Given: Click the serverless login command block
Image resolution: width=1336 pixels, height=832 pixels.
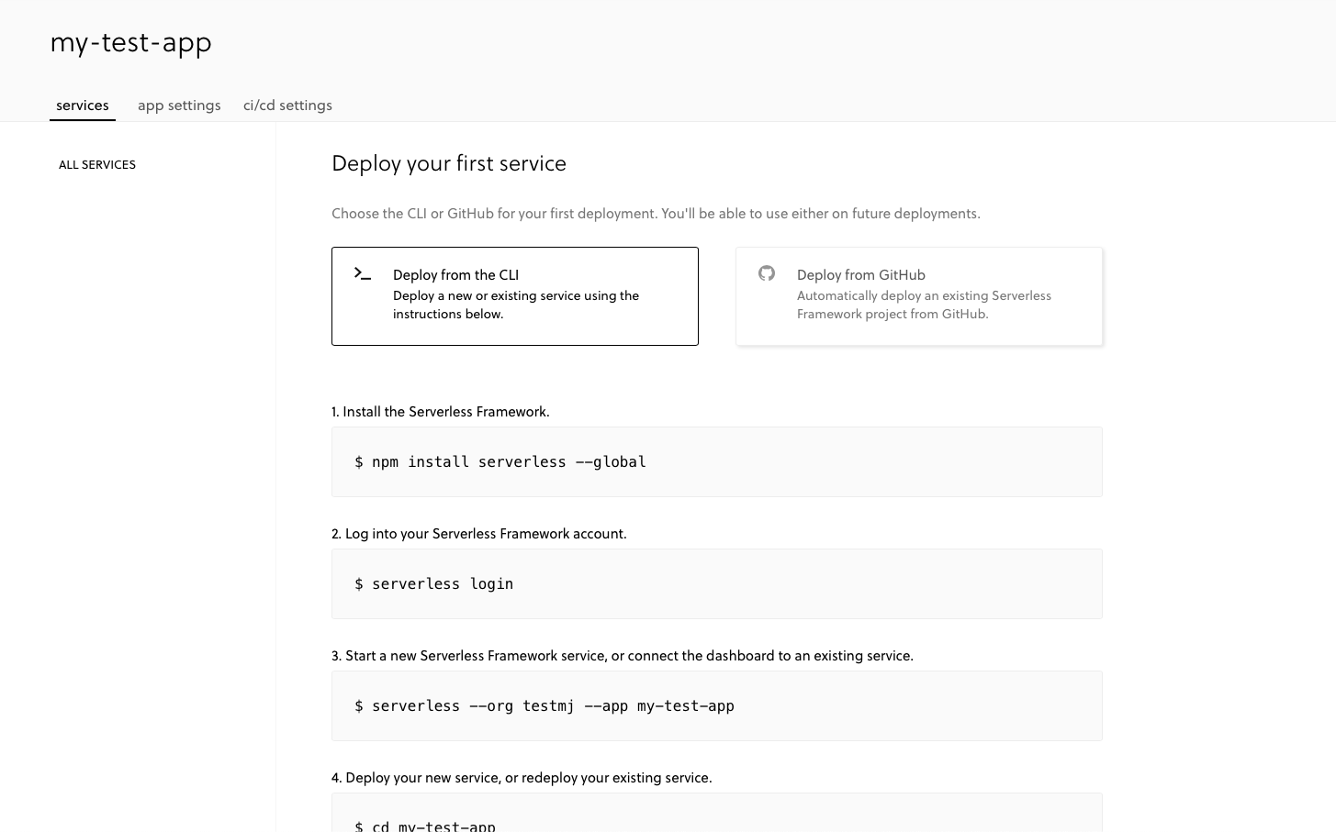Looking at the screenshot, I should click(x=717, y=583).
